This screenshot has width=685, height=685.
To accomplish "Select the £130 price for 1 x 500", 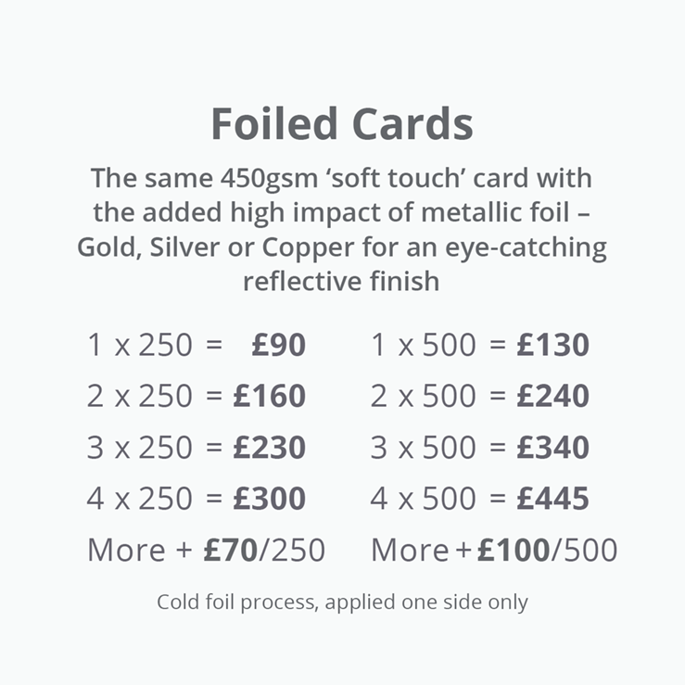I will (553, 345).
